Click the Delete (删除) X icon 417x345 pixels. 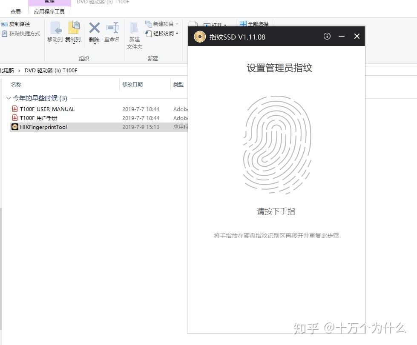(x=94, y=28)
